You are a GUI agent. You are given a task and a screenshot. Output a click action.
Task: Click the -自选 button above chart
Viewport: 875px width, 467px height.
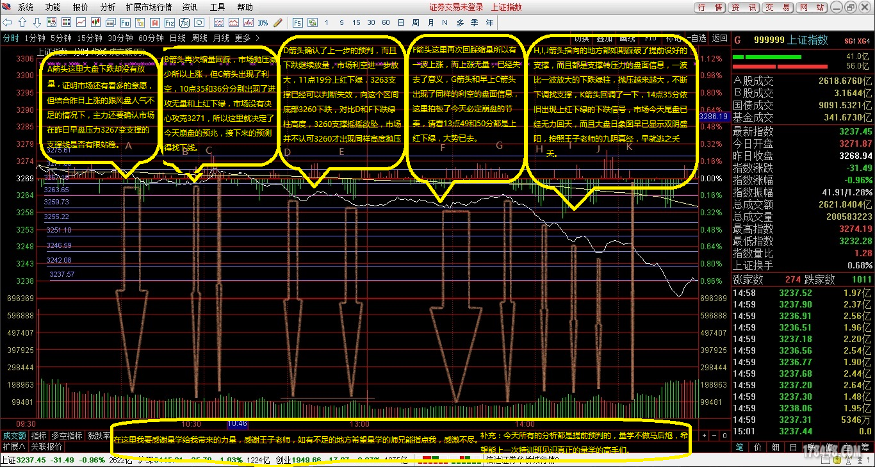pos(697,38)
